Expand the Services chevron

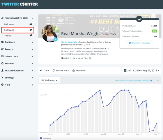pyautogui.click(x=32, y=63)
